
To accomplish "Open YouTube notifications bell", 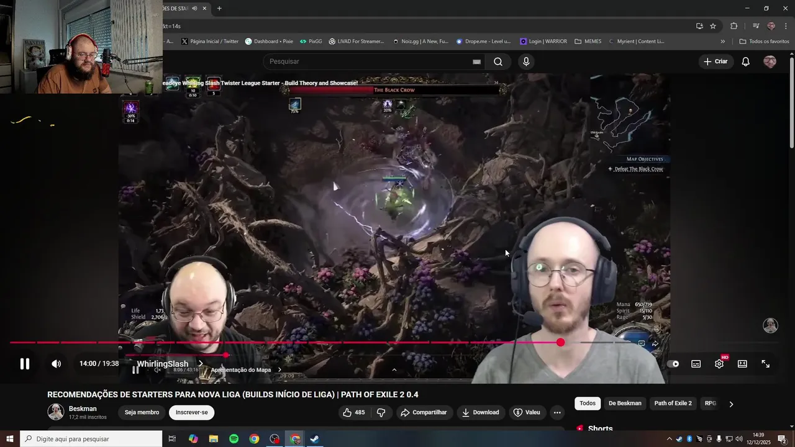I will (746, 61).
